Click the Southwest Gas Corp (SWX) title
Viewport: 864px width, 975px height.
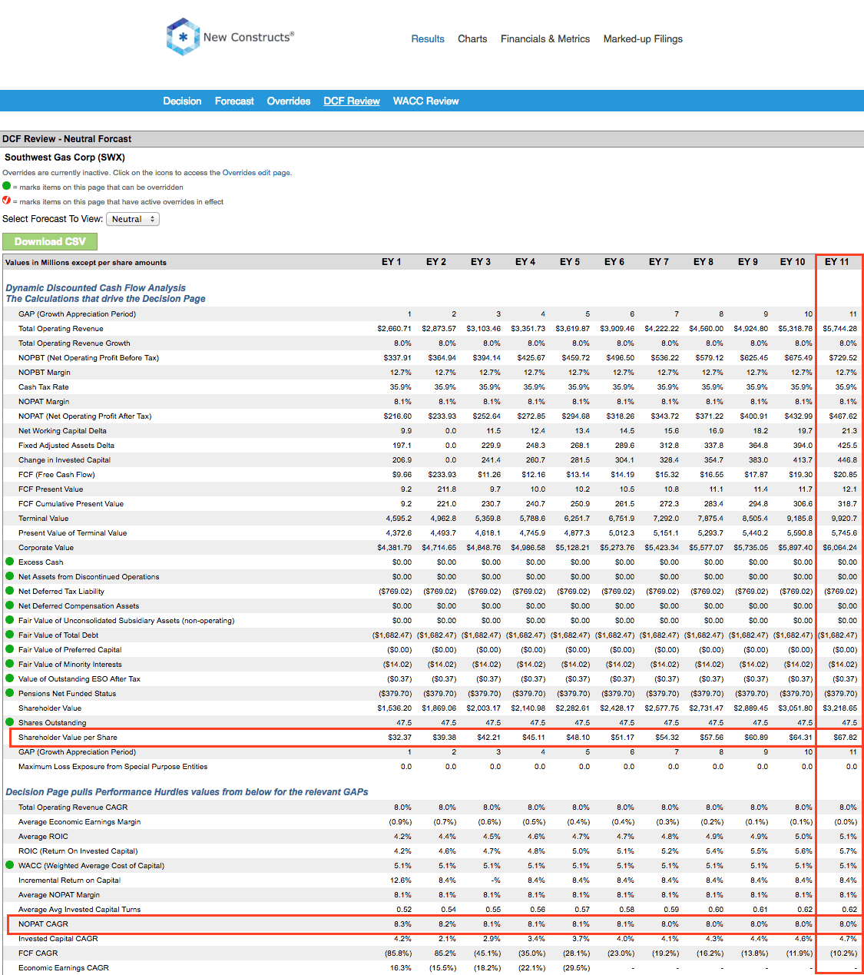pyautogui.click(x=65, y=157)
